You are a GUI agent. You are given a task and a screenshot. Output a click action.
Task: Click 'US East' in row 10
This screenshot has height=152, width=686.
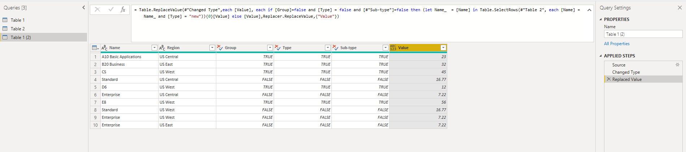[187, 125]
